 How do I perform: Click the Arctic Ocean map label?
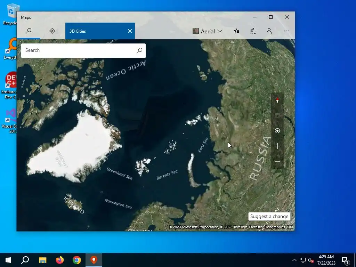pos(126,70)
